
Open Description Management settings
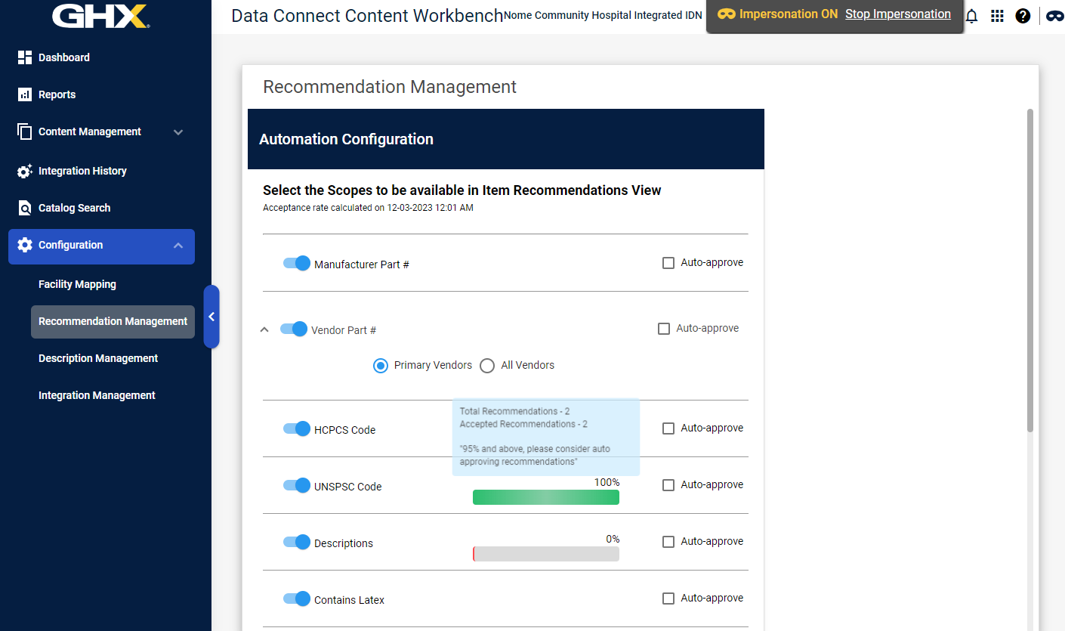click(97, 357)
